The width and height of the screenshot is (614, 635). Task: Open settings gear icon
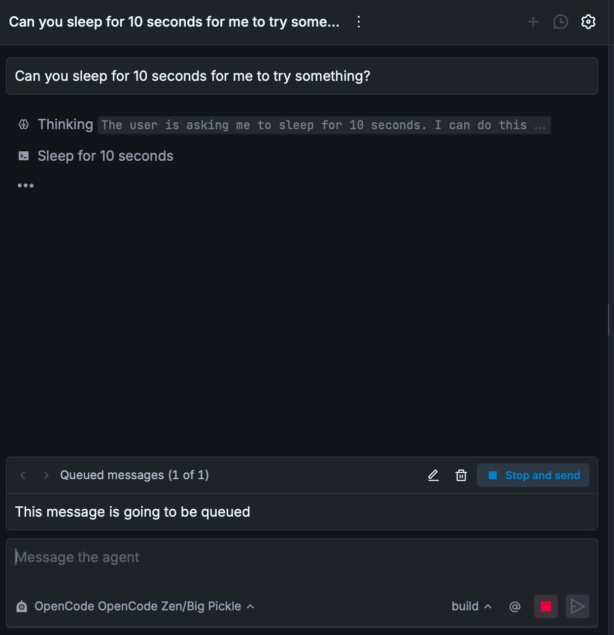click(x=588, y=22)
